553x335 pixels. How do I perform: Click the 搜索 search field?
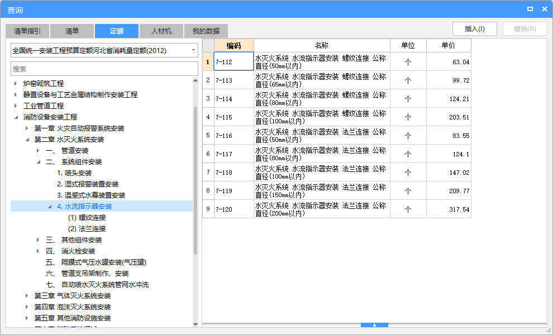(x=104, y=69)
